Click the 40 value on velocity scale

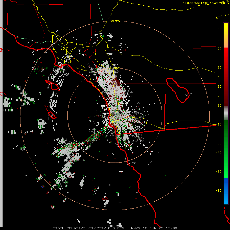tap(220, 77)
